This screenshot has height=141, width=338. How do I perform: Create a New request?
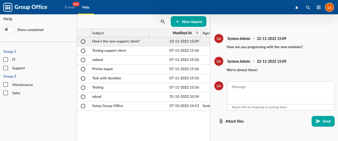tap(188, 22)
